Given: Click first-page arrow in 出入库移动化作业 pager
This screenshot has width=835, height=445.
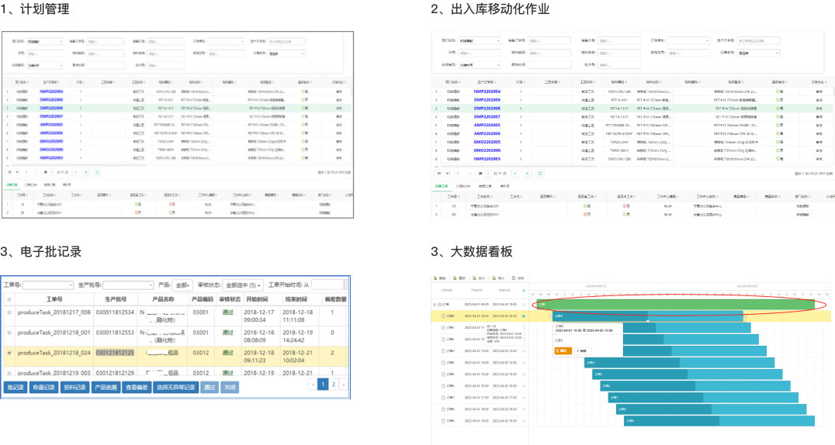Looking at the screenshot, I should (x=457, y=173).
